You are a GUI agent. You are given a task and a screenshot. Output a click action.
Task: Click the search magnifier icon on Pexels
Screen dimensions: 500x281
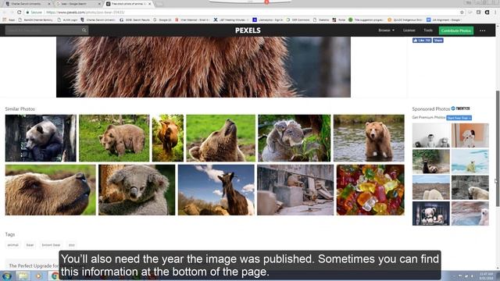coord(84,30)
